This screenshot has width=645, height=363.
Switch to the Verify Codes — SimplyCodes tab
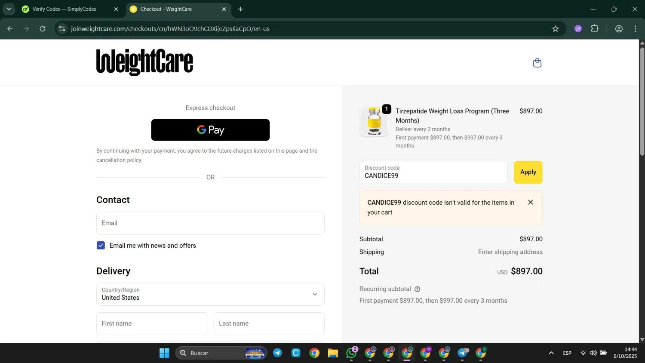coord(64,9)
